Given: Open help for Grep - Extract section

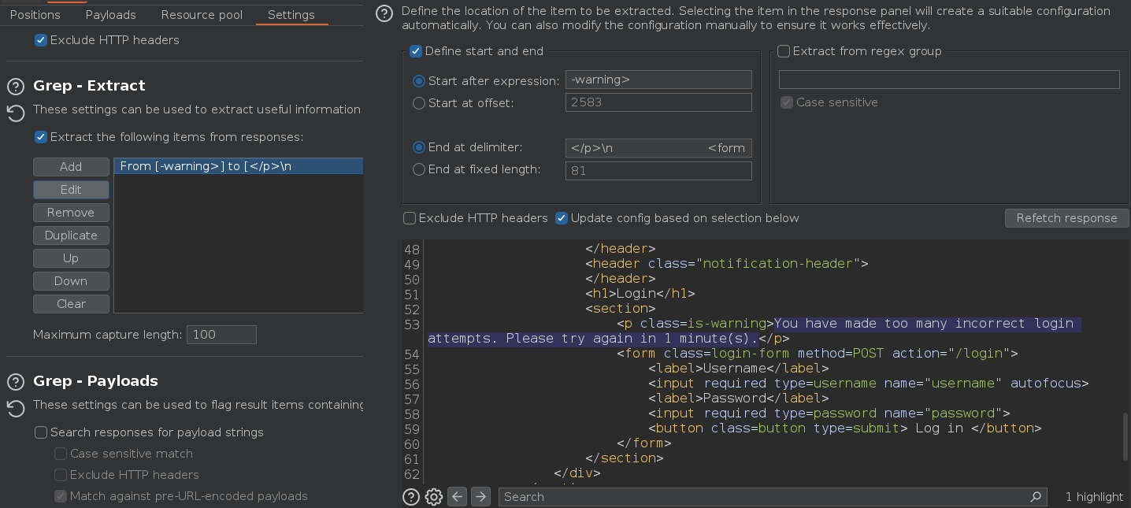Looking at the screenshot, I should coord(16,87).
